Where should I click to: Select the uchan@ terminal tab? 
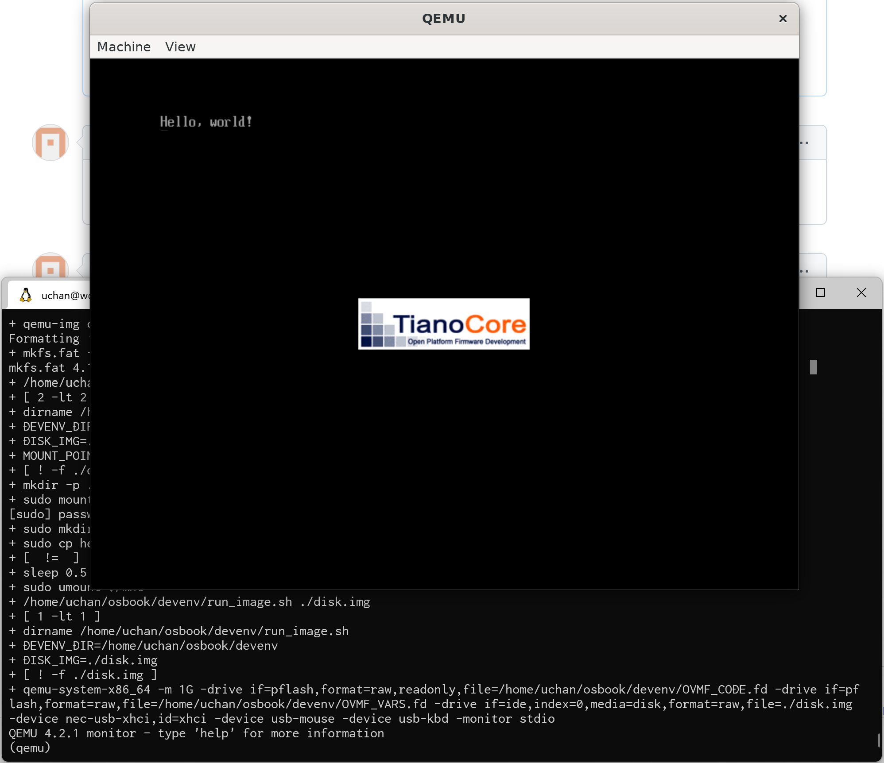click(x=64, y=296)
